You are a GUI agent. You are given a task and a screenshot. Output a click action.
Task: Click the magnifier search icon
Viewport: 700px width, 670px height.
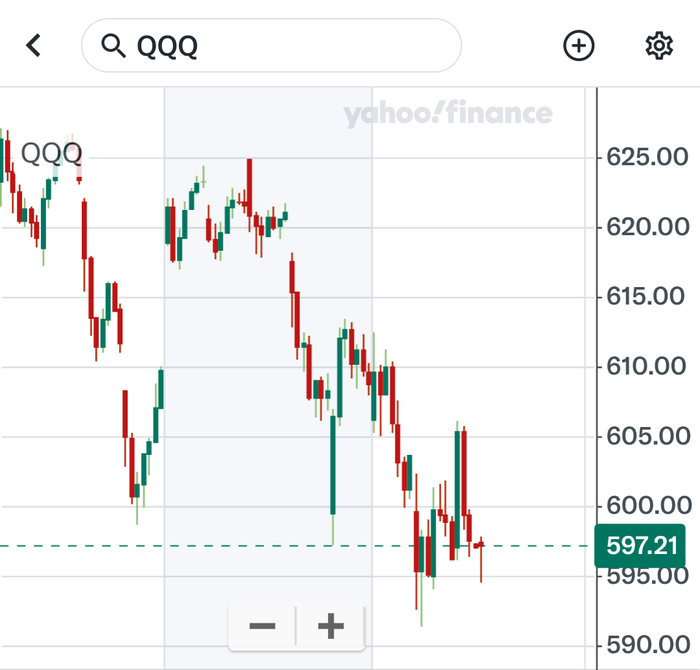click(x=114, y=45)
